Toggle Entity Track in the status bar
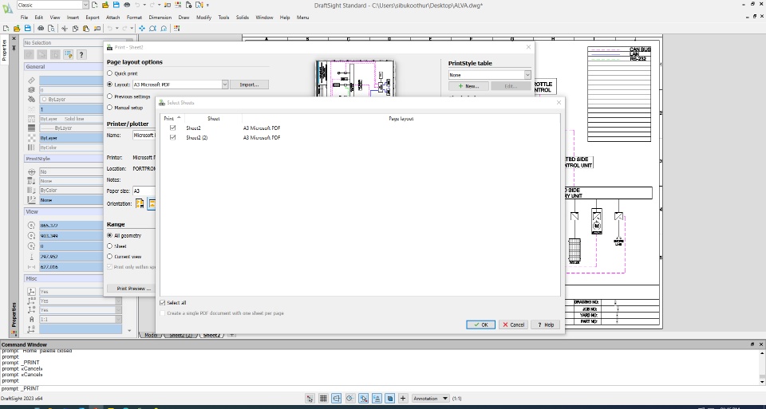The width and height of the screenshot is (766, 409). [x=377, y=399]
